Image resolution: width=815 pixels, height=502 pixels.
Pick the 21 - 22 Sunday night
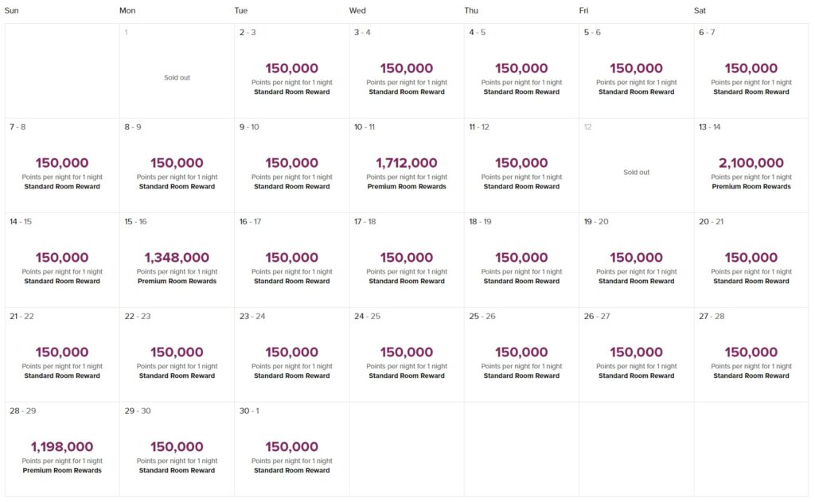pos(62,355)
